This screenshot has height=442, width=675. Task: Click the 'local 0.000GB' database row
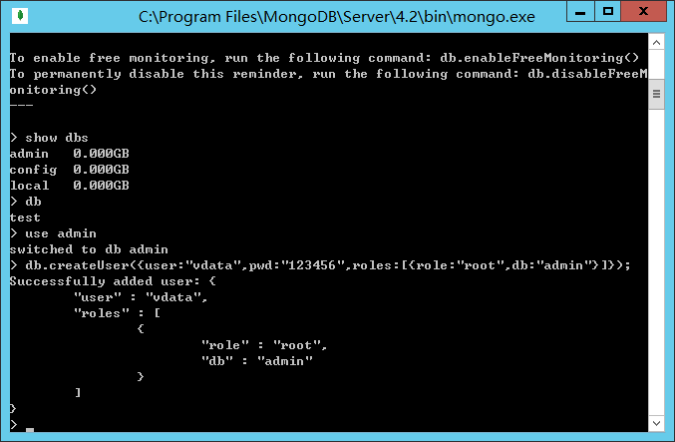coord(70,186)
